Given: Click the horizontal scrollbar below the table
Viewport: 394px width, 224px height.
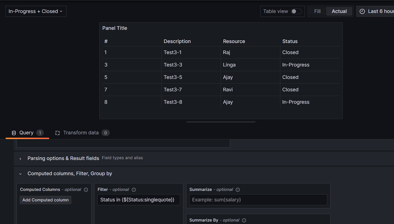Looking at the screenshot, I should pos(221,122).
